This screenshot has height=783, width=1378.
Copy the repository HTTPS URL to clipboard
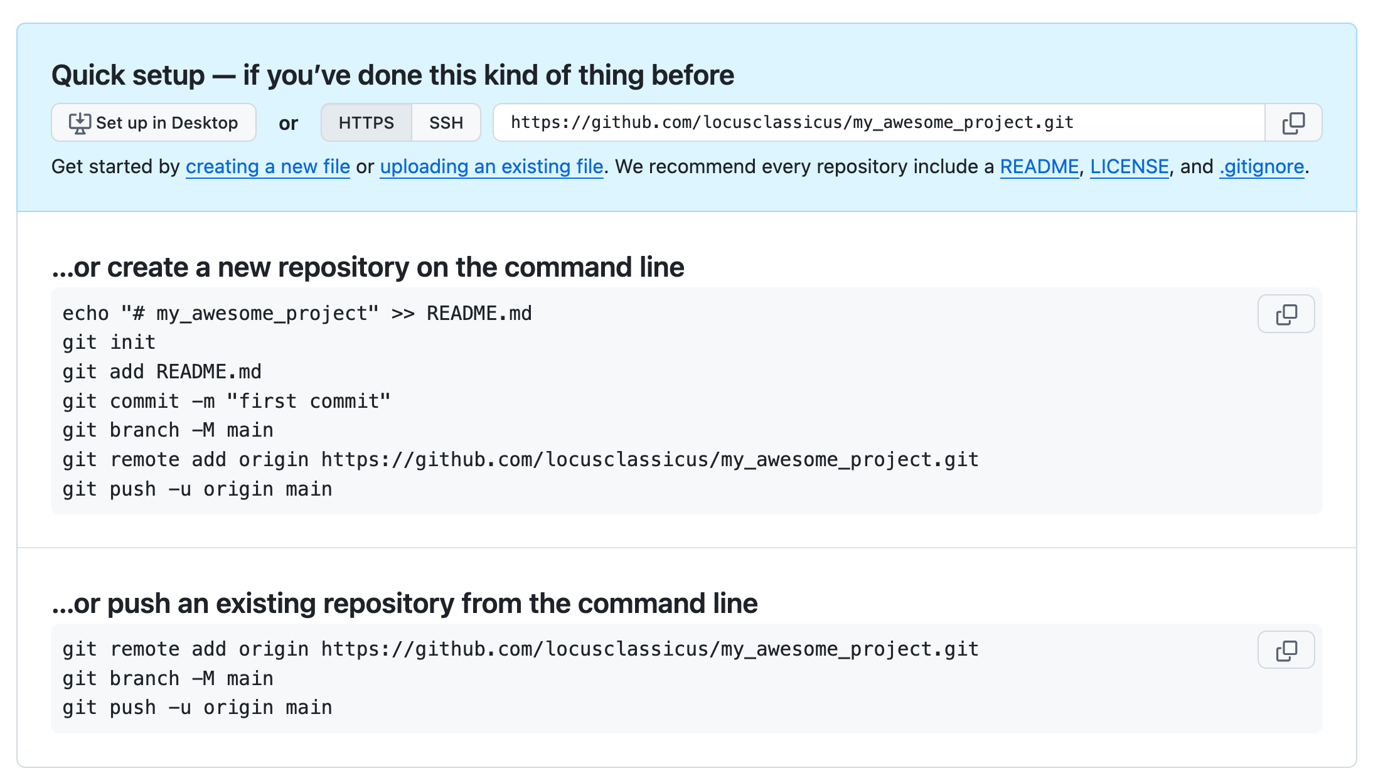tap(1293, 123)
